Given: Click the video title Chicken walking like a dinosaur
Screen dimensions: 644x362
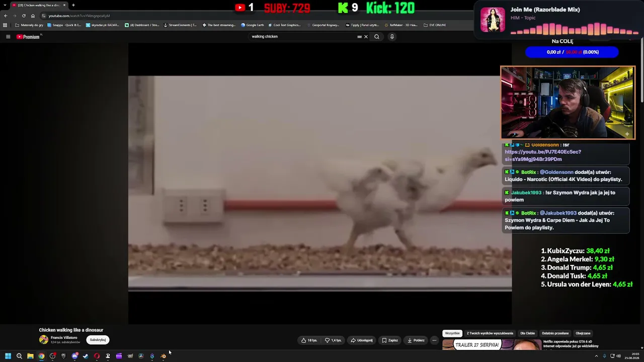Looking at the screenshot, I should 71,330.
